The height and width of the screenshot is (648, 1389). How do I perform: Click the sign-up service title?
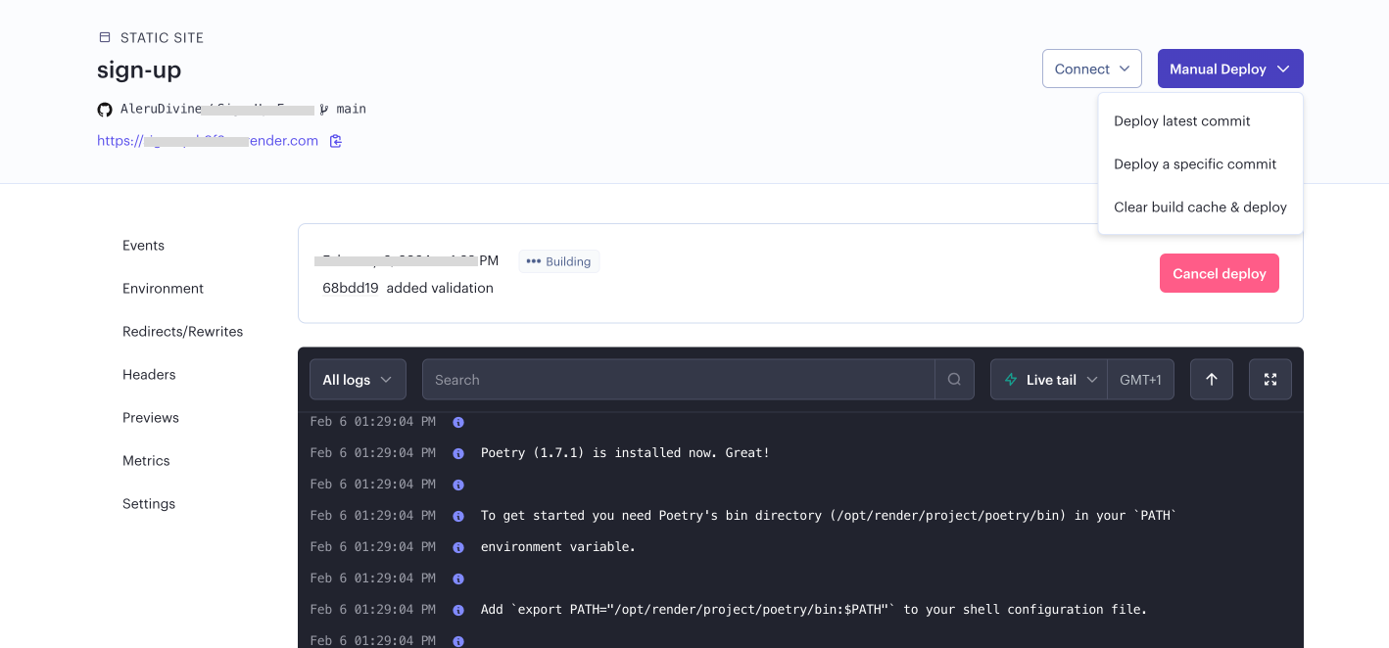[139, 70]
